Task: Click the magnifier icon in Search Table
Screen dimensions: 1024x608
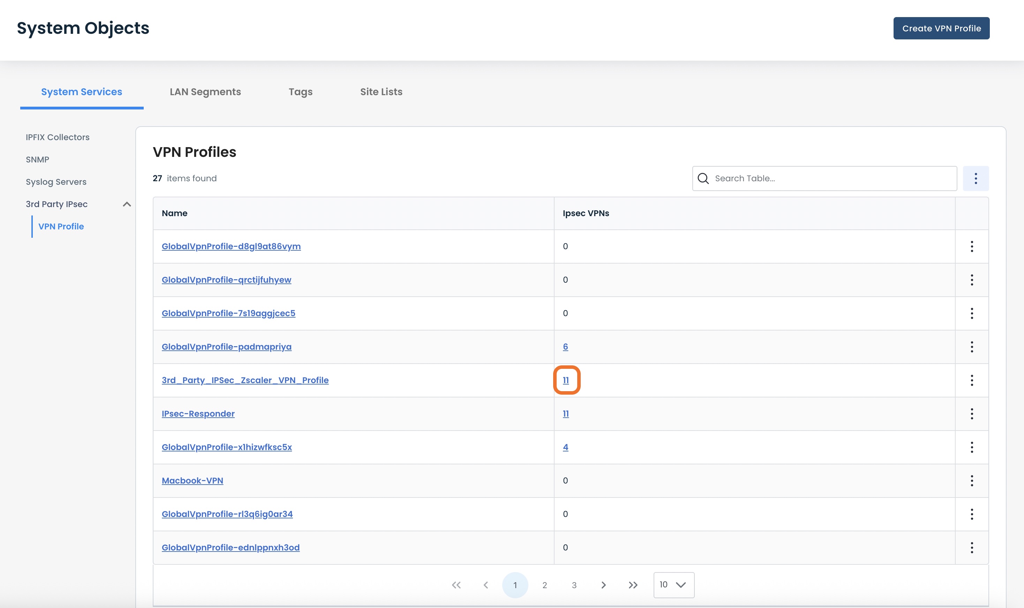Action: [703, 178]
